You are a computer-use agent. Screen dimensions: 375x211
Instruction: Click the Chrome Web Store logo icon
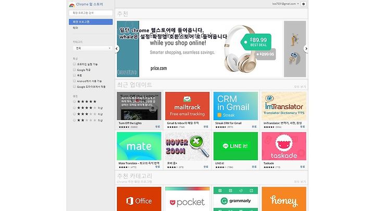[x=72, y=5]
